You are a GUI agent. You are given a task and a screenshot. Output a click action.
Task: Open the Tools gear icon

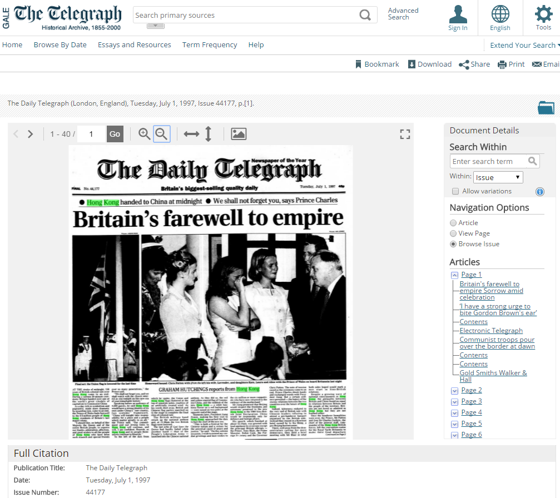click(543, 17)
